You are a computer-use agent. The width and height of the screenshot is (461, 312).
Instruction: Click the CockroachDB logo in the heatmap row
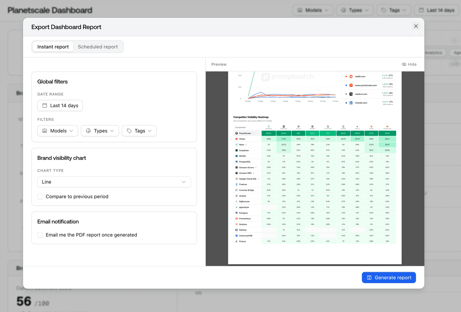(x=237, y=236)
